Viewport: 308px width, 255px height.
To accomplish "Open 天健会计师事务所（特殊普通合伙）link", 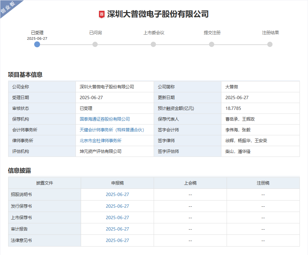I will (112, 130).
